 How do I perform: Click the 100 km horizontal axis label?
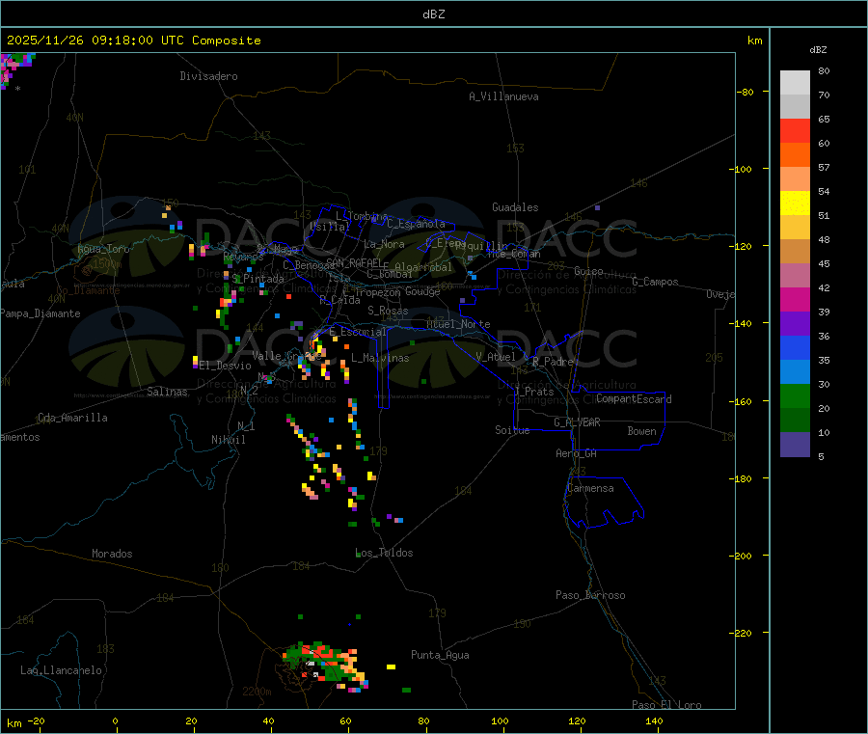(500, 720)
